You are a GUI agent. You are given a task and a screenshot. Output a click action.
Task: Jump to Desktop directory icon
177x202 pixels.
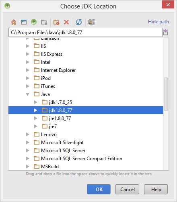24,22
